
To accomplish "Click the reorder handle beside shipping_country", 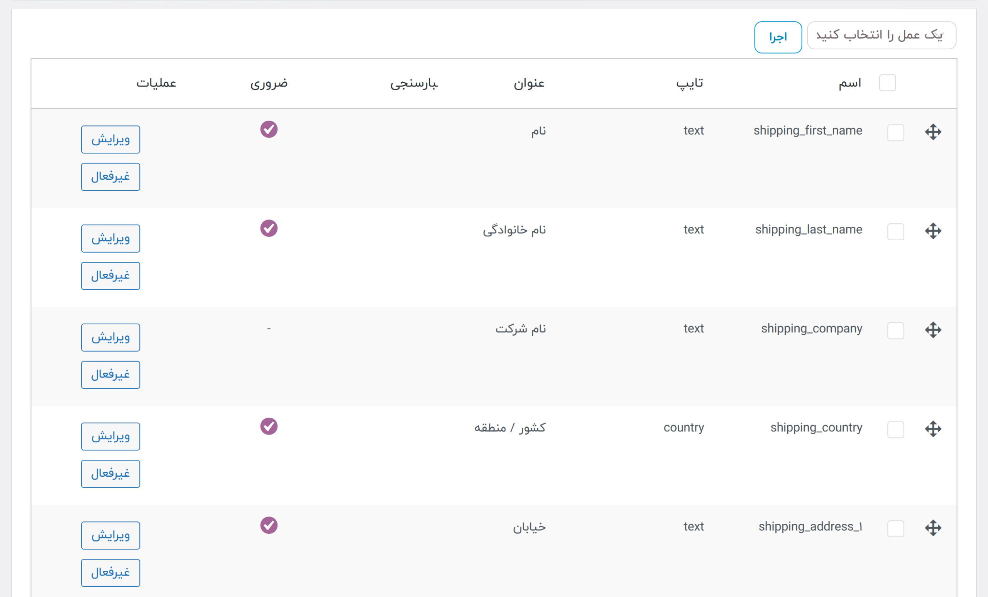I will click(x=933, y=429).
